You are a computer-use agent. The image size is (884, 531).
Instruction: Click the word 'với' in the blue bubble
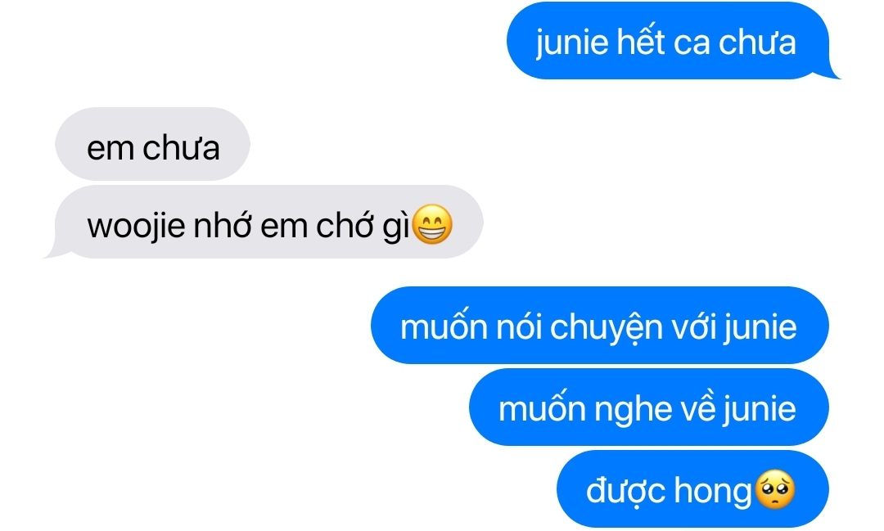point(693,327)
